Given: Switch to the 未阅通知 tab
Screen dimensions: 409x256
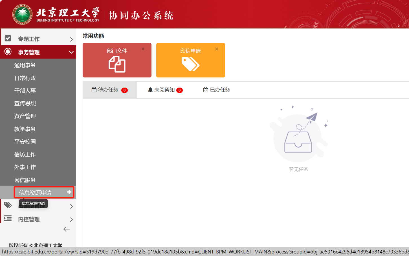Looking at the screenshot, I should (x=165, y=90).
